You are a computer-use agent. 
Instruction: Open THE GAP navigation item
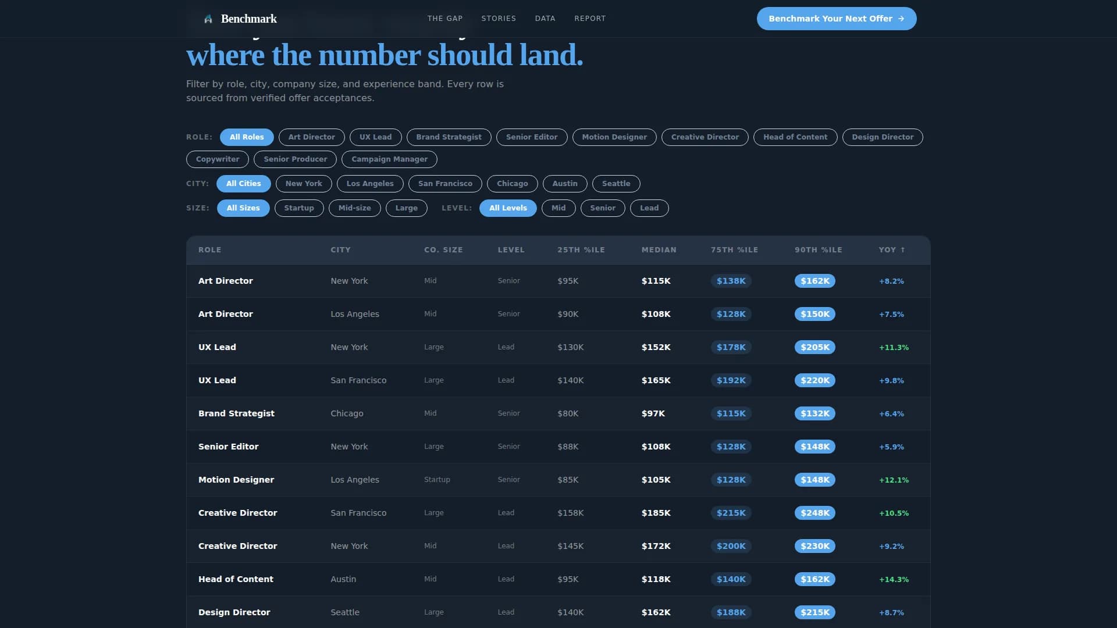tap(445, 18)
